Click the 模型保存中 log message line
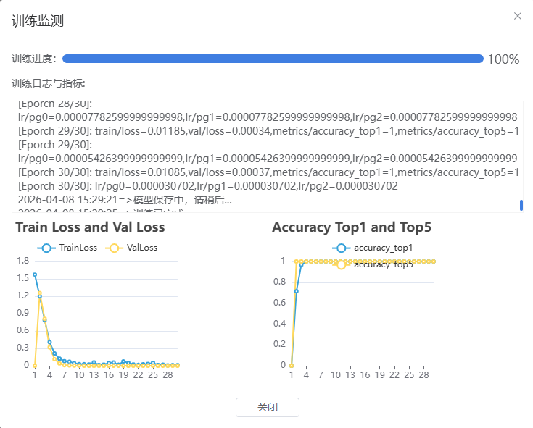533x428 pixels. point(125,199)
